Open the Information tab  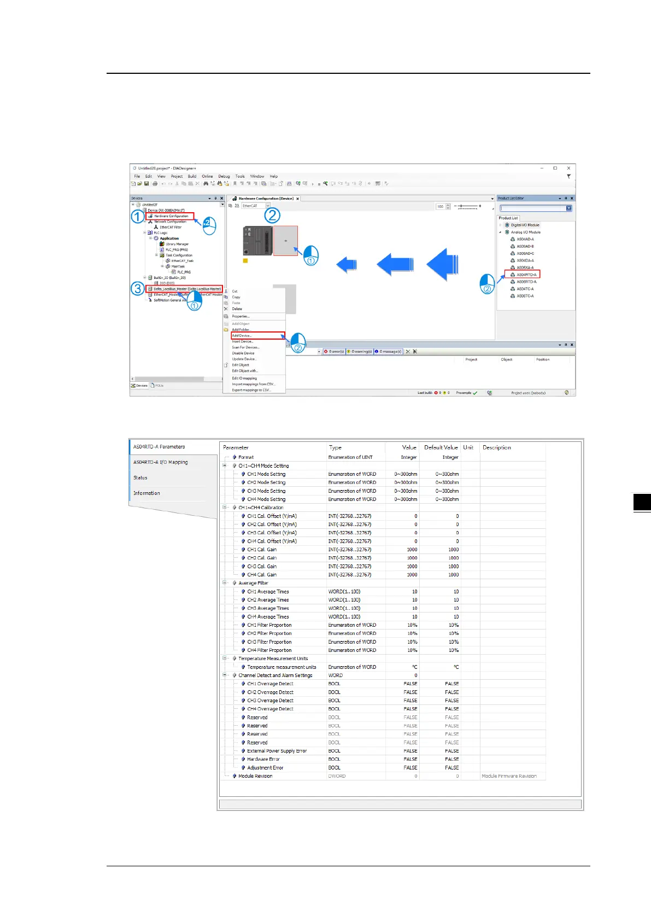[147, 493]
